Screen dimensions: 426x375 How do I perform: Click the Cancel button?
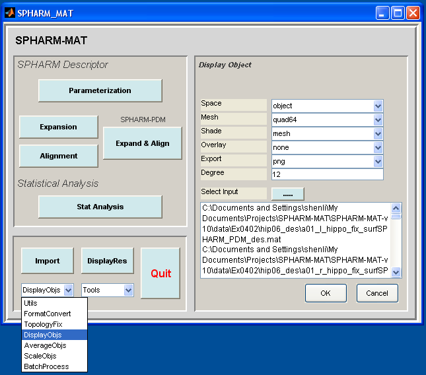pyautogui.click(x=377, y=293)
